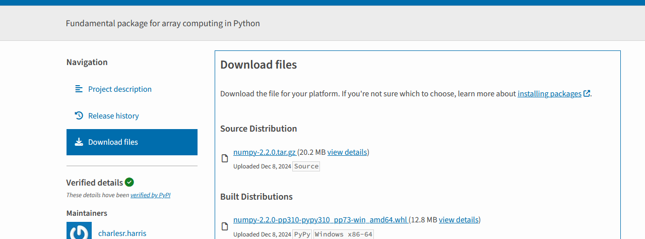The width and height of the screenshot is (645, 239).
Task: Click the '12.8 MB' file size text
Action: (424, 219)
